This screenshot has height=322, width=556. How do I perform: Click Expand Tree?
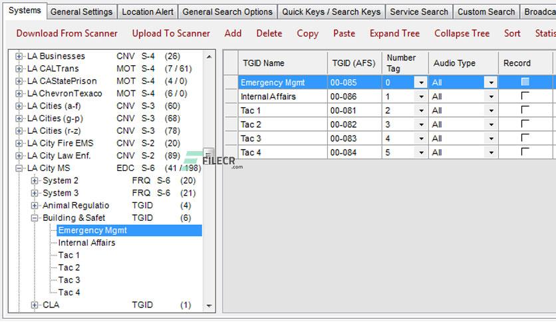394,33
